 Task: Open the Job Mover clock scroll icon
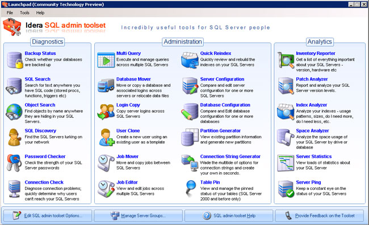[106, 163]
